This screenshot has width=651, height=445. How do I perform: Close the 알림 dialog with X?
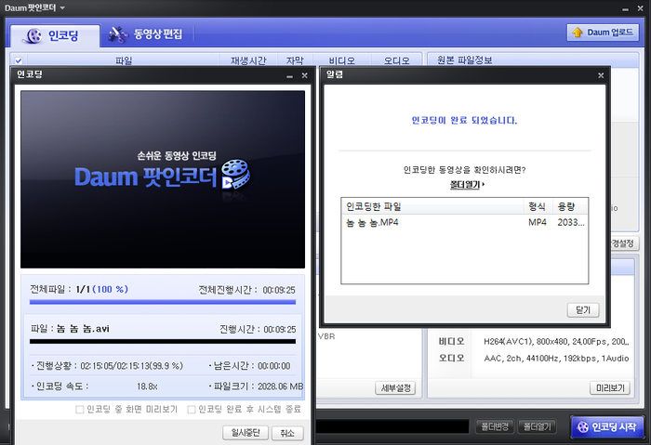[x=601, y=75]
